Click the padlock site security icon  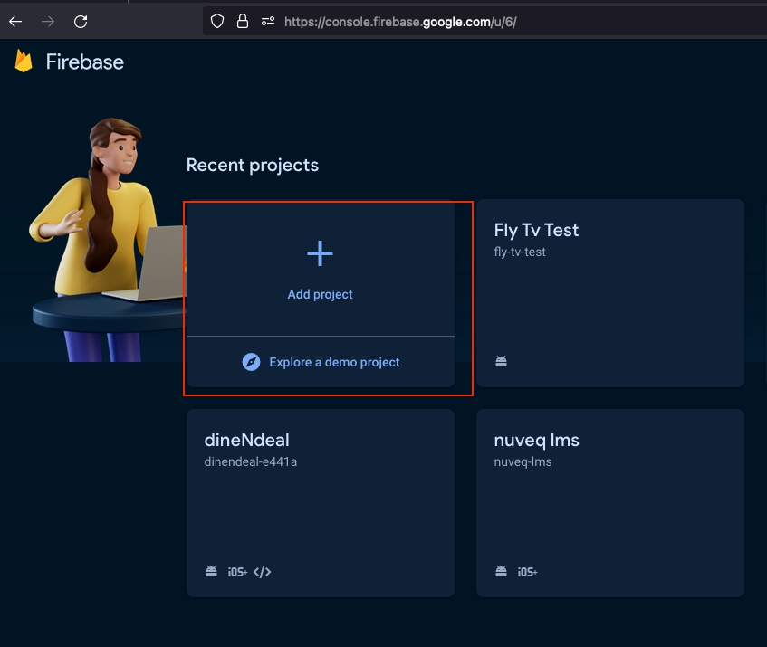(242, 21)
